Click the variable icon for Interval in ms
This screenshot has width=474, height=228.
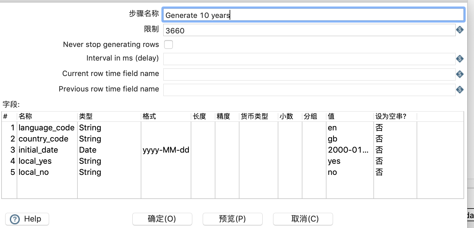point(459,59)
